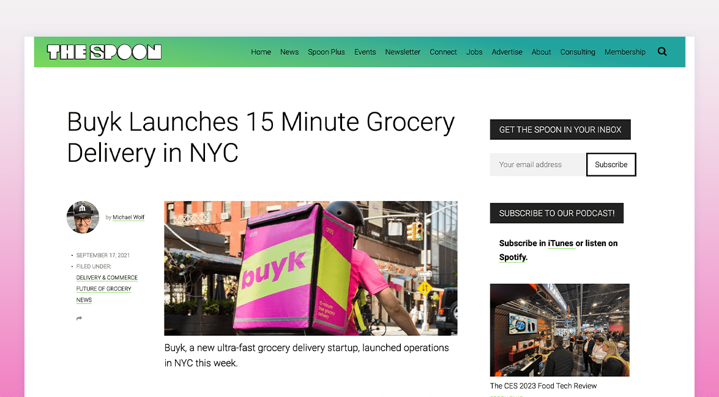Follow the iTunes podcast link
Screen dimensions: 719x397
(561, 244)
